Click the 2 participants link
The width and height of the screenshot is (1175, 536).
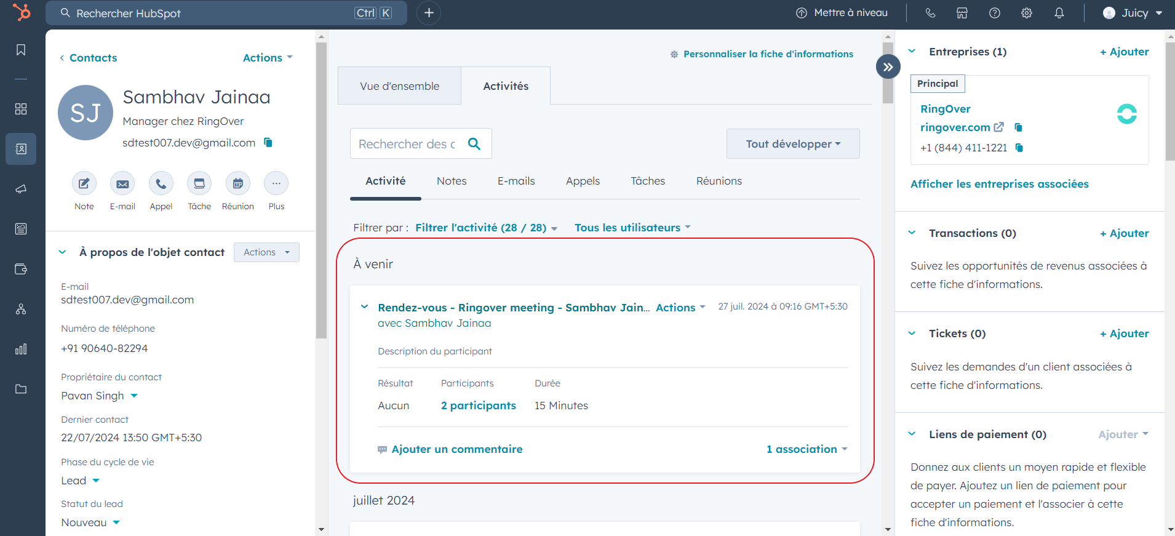(x=479, y=406)
